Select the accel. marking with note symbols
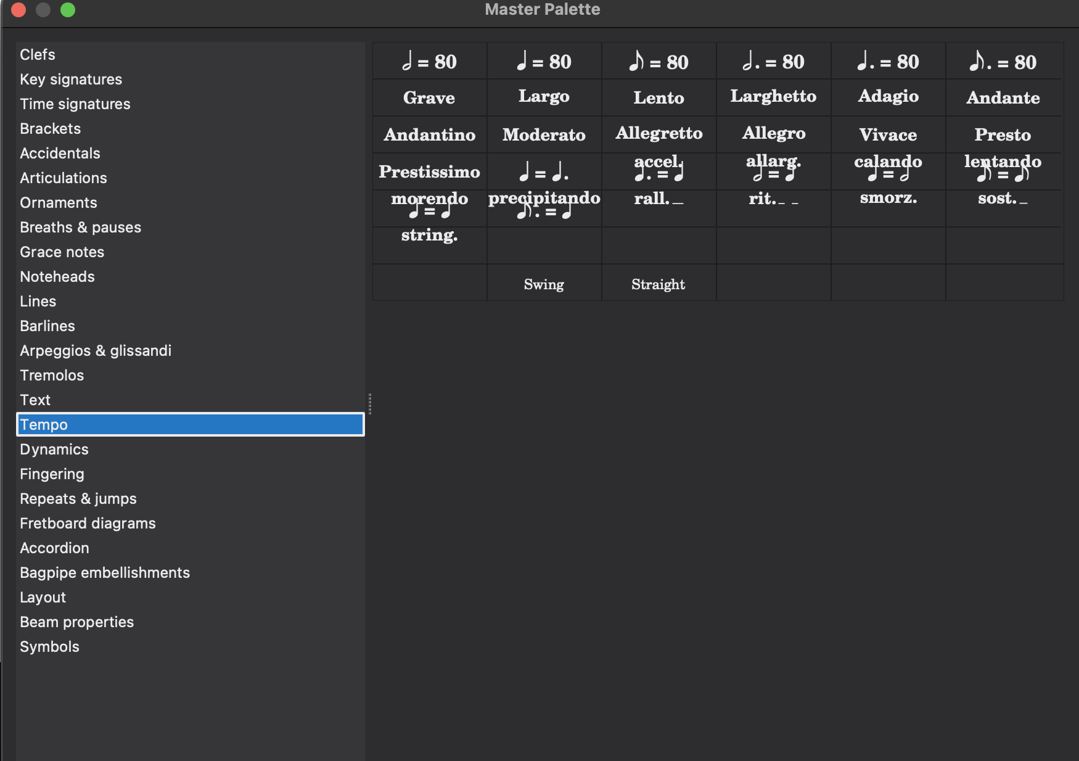 (x=658, y=171)
